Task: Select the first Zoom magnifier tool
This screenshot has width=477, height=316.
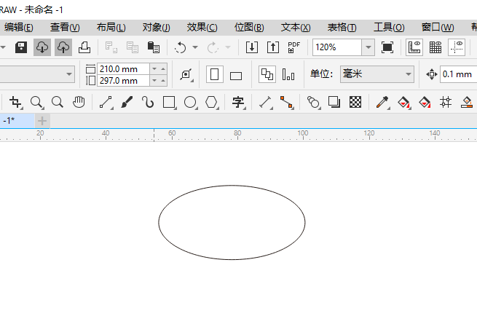Action: (x=37, y=102)
